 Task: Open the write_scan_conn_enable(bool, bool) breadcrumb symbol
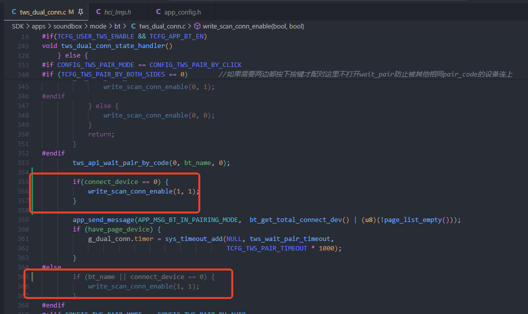click(x=253, y=26)
